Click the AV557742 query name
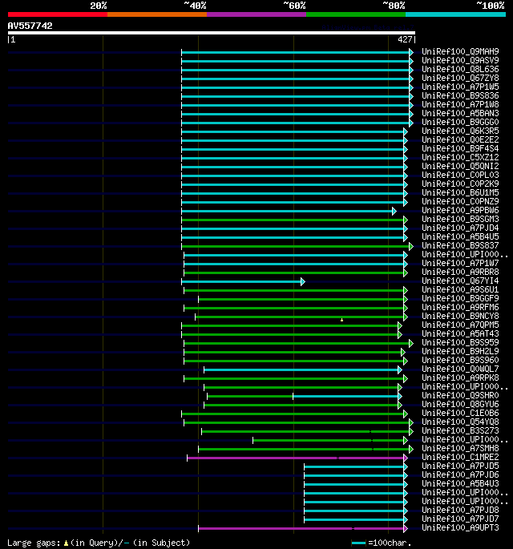 tap(30, 26)
